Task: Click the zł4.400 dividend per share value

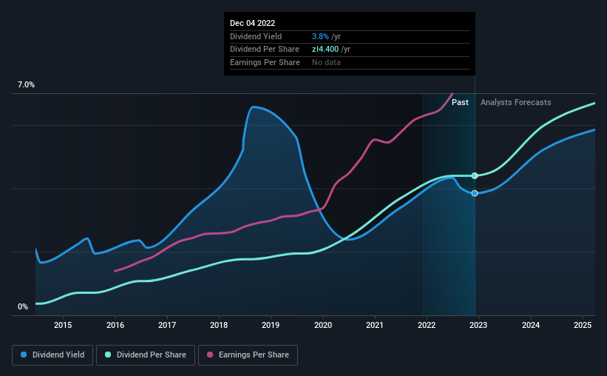Action: coord(325,50)
